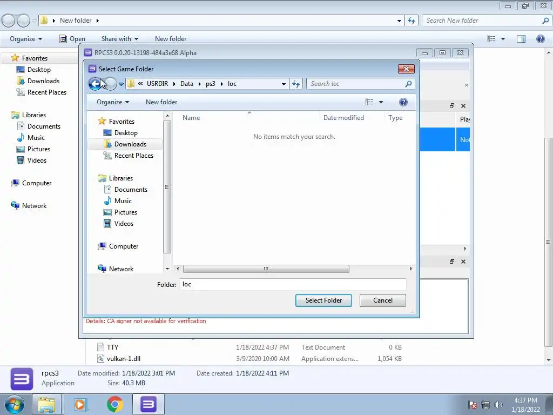Open Google Chrome from taskbar
This screenshot has height=415, width=553.
click(115, 404)
